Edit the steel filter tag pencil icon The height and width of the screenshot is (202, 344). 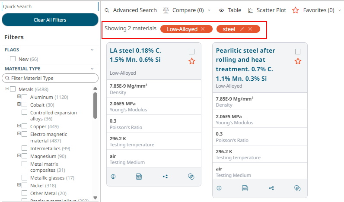pyautogui.click(x=242, y=29)
